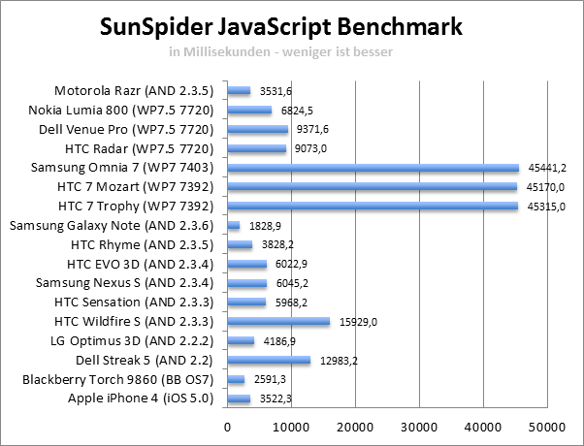Click the data value 3531,6

coord(276,91)
